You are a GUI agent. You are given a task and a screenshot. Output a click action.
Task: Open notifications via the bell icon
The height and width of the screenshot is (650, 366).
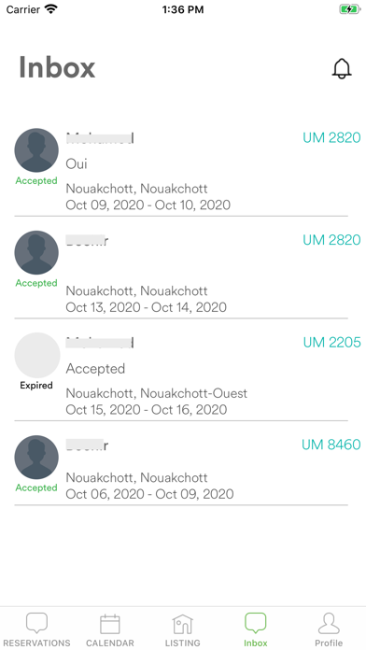point(342,68)
